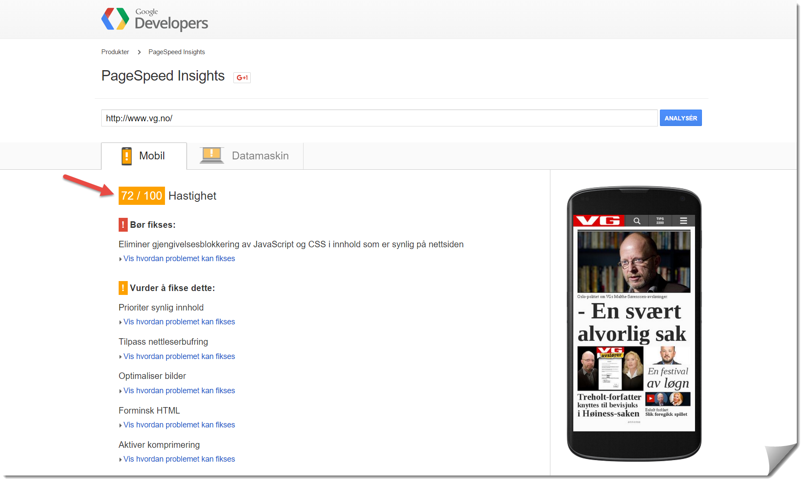
Task: Click the orange exclamation icon by Vurder å fikse
Action: coord(123,288)
